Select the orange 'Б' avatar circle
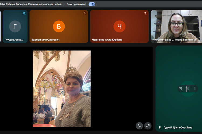Image resolution: width=202 pixels, height=134 pixels. click(59, 26)
